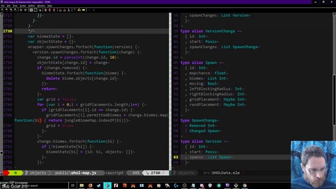The height and width of the screenshot is (189, 336).
Task: Click 'type SpawnChange' declaration
Action: [x=199, y=120]
